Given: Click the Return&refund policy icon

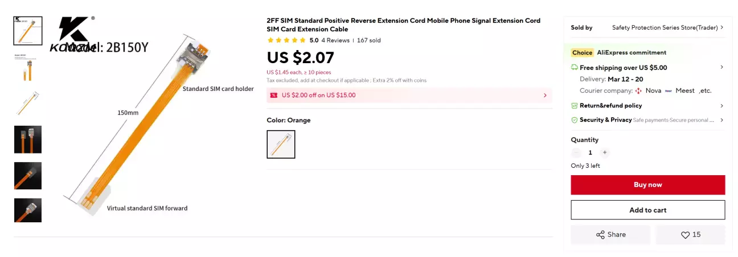Looking at the screenshot, I should [x=575, y=106].
